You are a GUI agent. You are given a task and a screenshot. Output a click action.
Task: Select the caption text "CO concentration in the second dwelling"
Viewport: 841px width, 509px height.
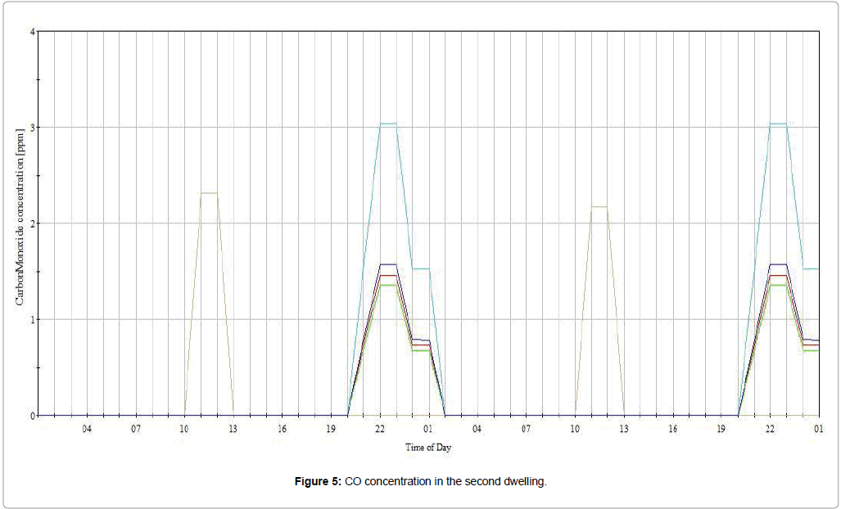click(x=445, y=482)
